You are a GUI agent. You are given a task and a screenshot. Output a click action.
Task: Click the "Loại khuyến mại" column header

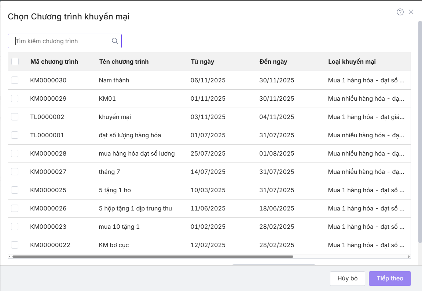coord(352,61)
